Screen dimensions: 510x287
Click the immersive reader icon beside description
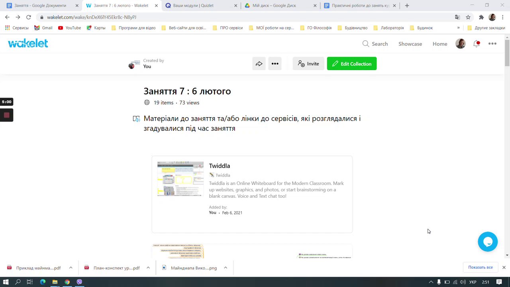coord(136,119)
